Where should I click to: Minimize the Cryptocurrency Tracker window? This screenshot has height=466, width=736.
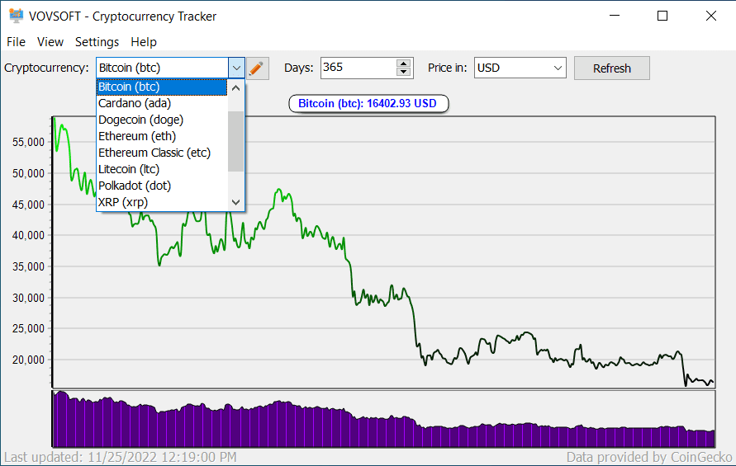click(x=615, y=16)
